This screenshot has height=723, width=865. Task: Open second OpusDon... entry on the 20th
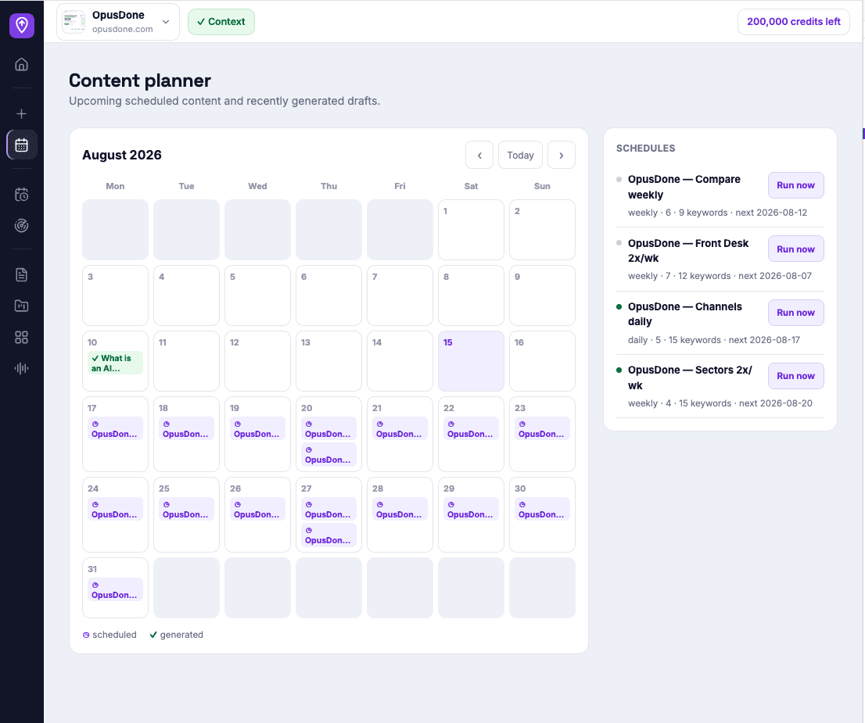coord(328,454)
